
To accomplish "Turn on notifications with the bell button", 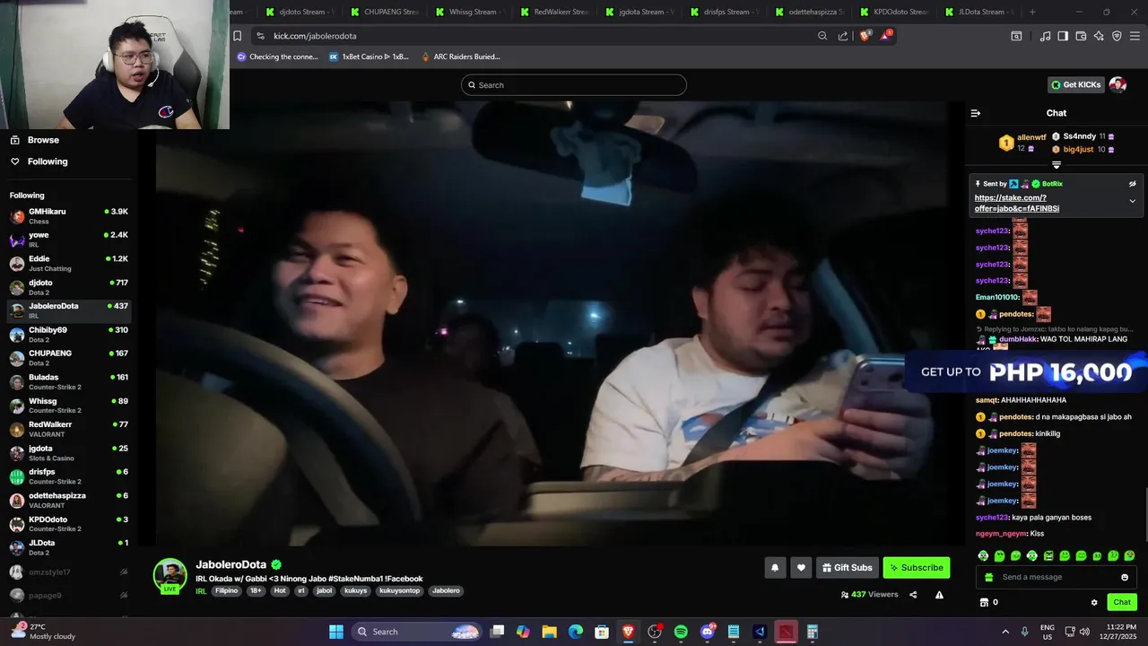I will click(x=775, y=567).
